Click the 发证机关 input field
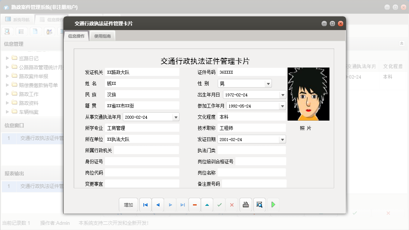The height and width of the screenshot is (230, 409). (142, 72)
